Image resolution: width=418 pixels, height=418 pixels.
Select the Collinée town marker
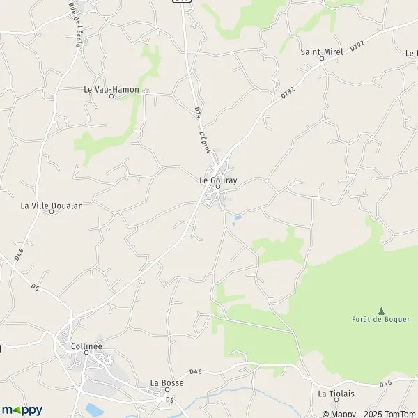(x=86, y=353)
